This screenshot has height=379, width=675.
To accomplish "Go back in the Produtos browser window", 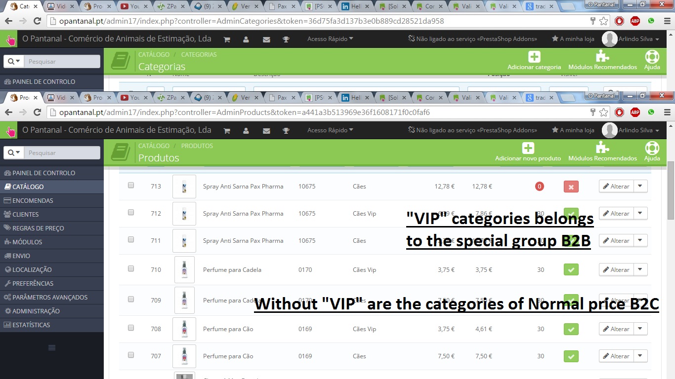I will pos(9,113).
